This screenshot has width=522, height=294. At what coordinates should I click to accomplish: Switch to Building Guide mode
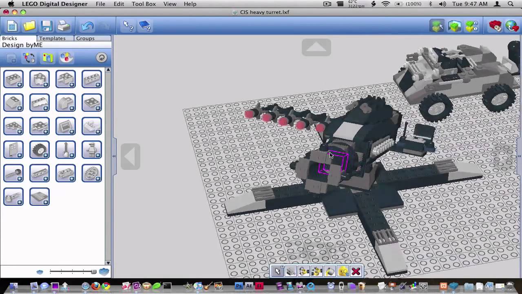471,27
